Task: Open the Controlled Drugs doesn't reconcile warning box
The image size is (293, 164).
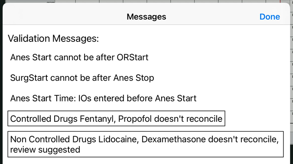Action: [x=116, y=119]
